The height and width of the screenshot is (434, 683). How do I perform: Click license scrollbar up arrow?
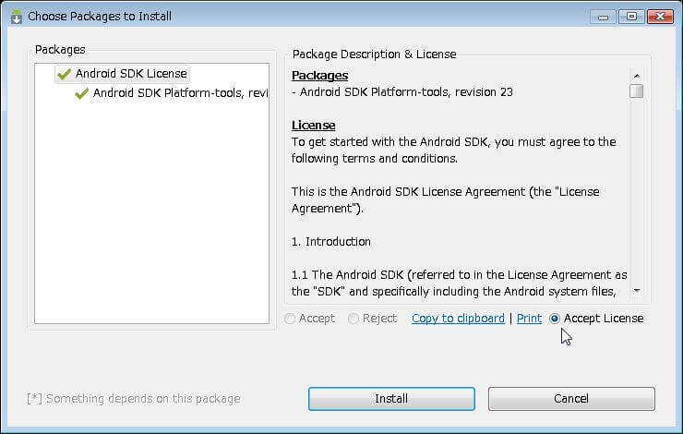point(636,75)
